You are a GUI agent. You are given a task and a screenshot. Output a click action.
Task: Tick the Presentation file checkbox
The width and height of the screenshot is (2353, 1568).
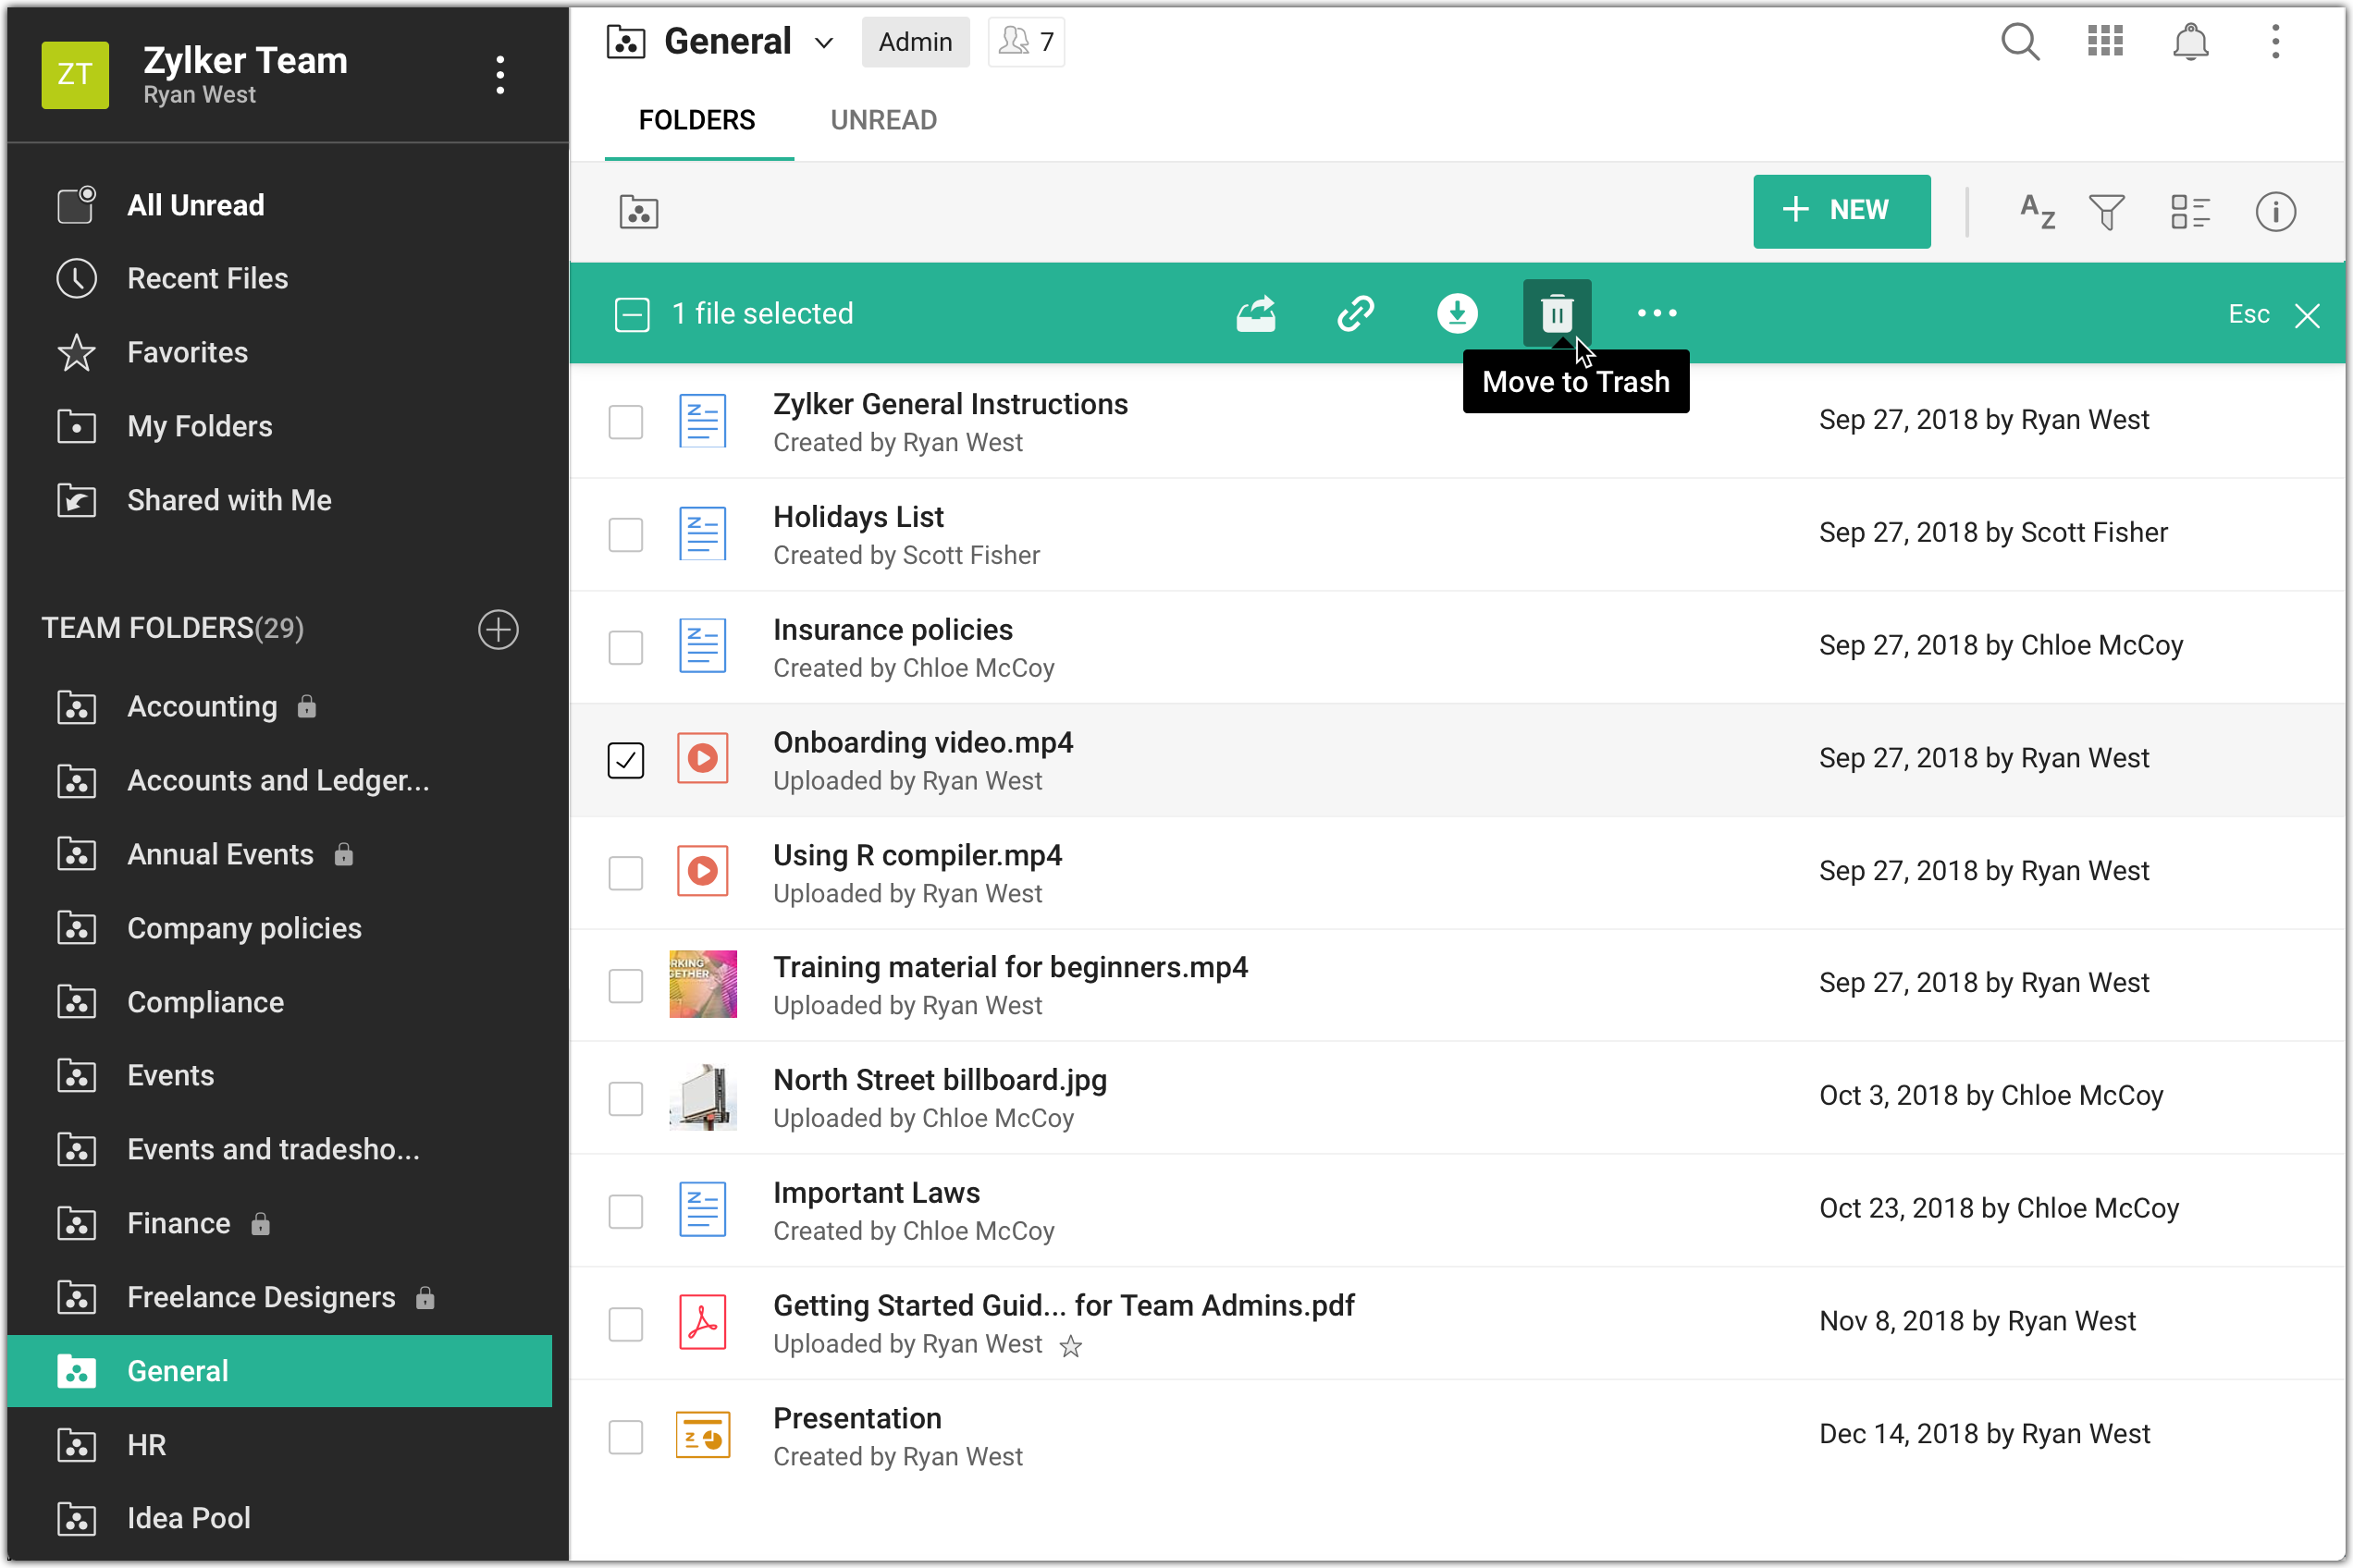pos(626,1437)
